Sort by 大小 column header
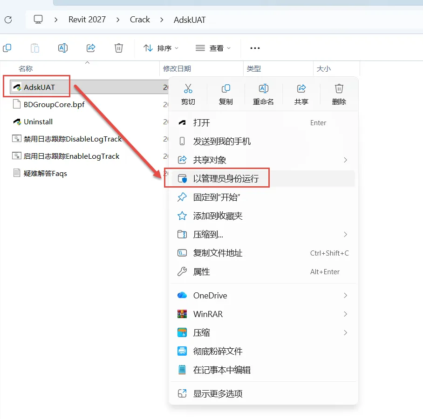This screenshot has width=423, height=419. tap(324, 69)
